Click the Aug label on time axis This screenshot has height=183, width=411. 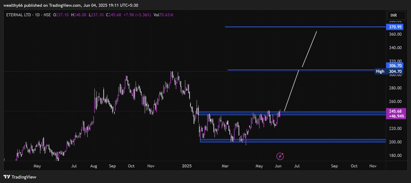pyautogui.click(x=94, y=166)
